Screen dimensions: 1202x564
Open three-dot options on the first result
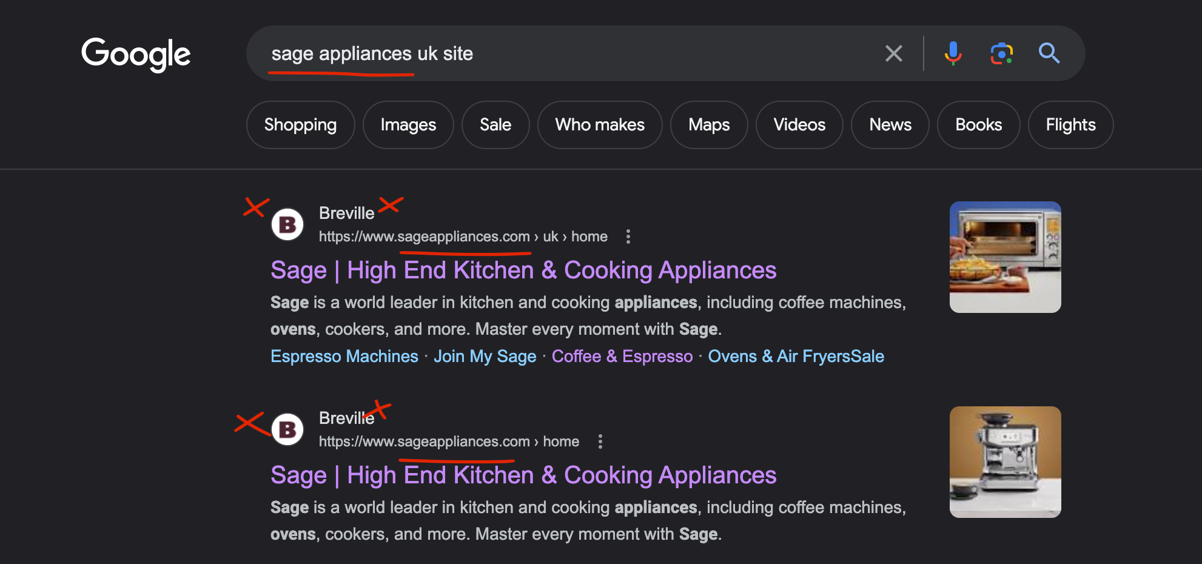tap(628, 237)
